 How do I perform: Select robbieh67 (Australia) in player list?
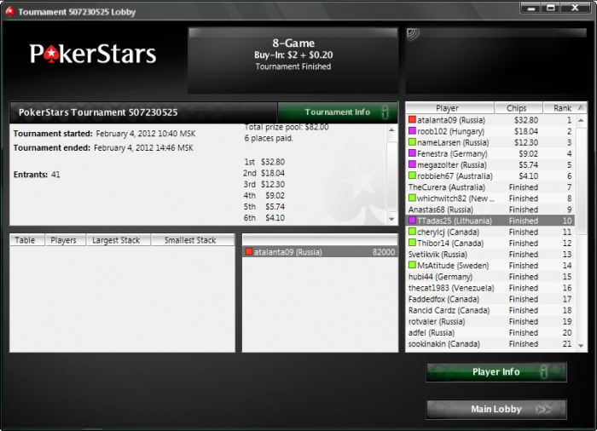pos(490,176)
